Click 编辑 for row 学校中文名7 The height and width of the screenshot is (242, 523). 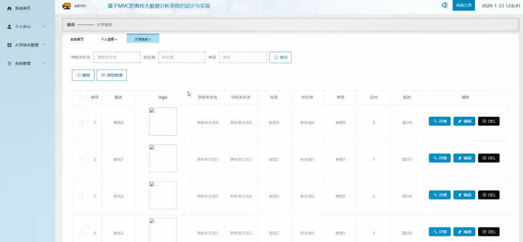click(465, 158)
